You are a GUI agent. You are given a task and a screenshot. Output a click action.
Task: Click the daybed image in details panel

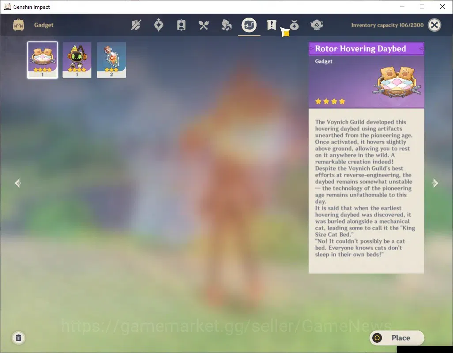click(397, 82)
